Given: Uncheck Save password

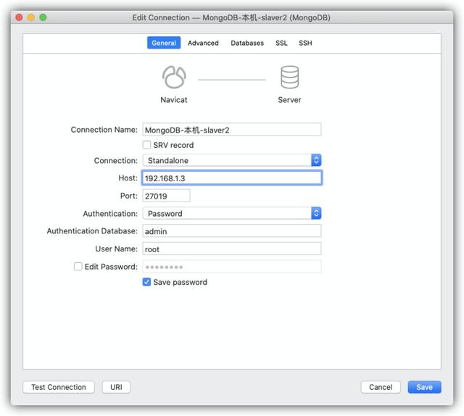Looking at the screenshot, I should coord(146,282).
